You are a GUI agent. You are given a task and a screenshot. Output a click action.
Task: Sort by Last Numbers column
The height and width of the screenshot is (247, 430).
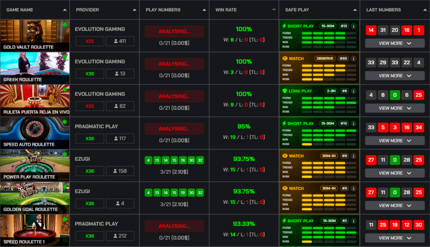click(425, 10)
